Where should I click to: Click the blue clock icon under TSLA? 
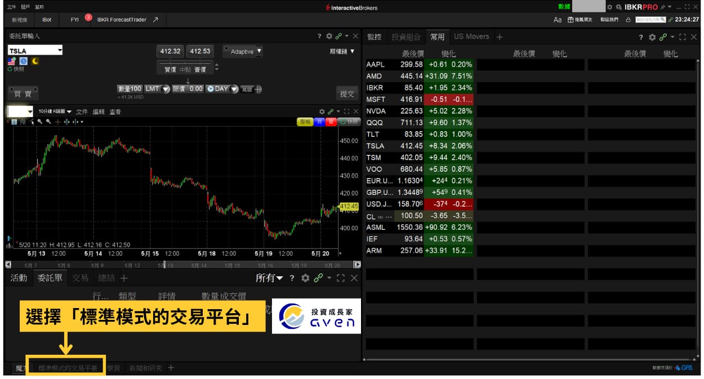[x=23, y=61]
